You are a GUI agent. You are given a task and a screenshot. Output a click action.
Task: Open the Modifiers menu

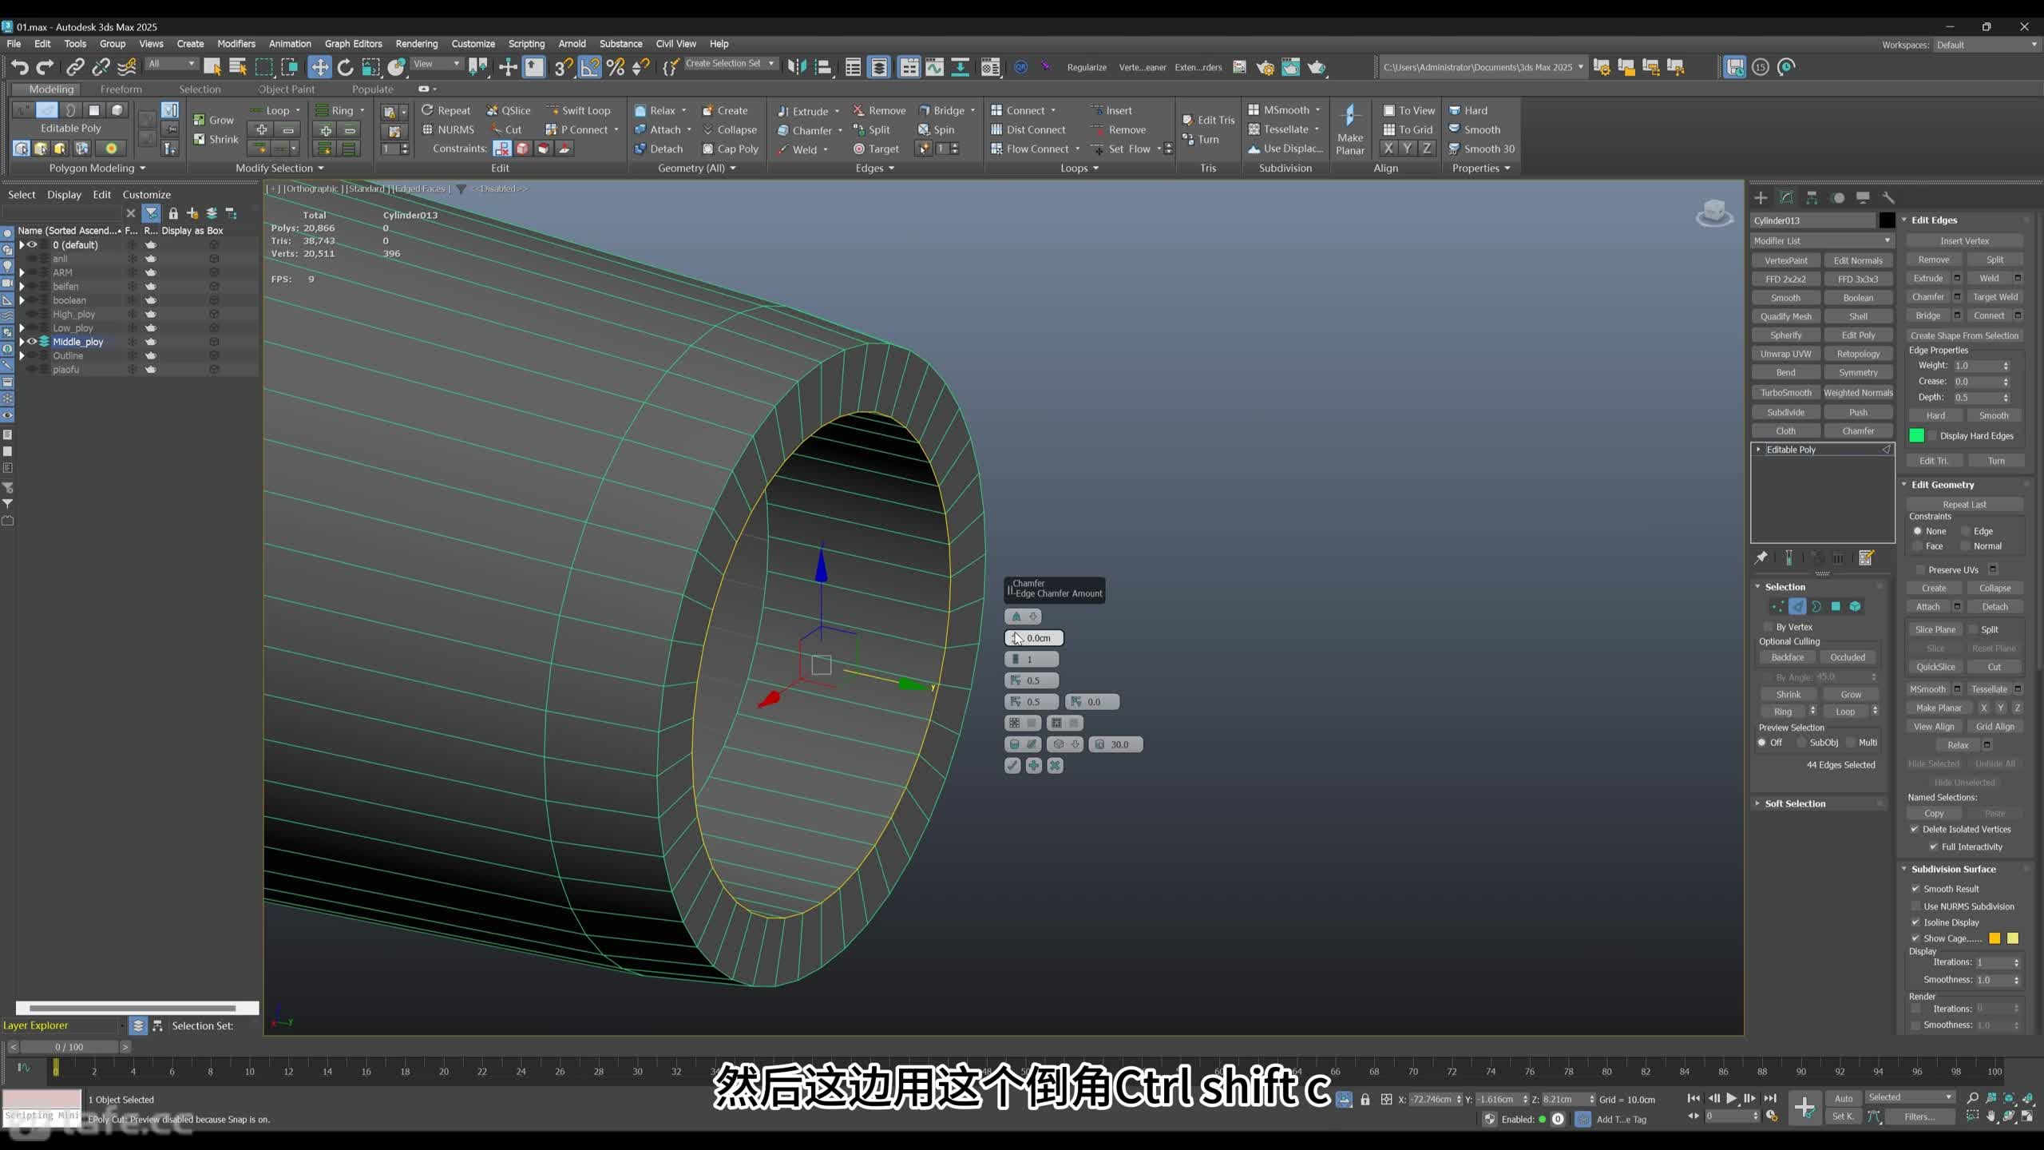236,44
